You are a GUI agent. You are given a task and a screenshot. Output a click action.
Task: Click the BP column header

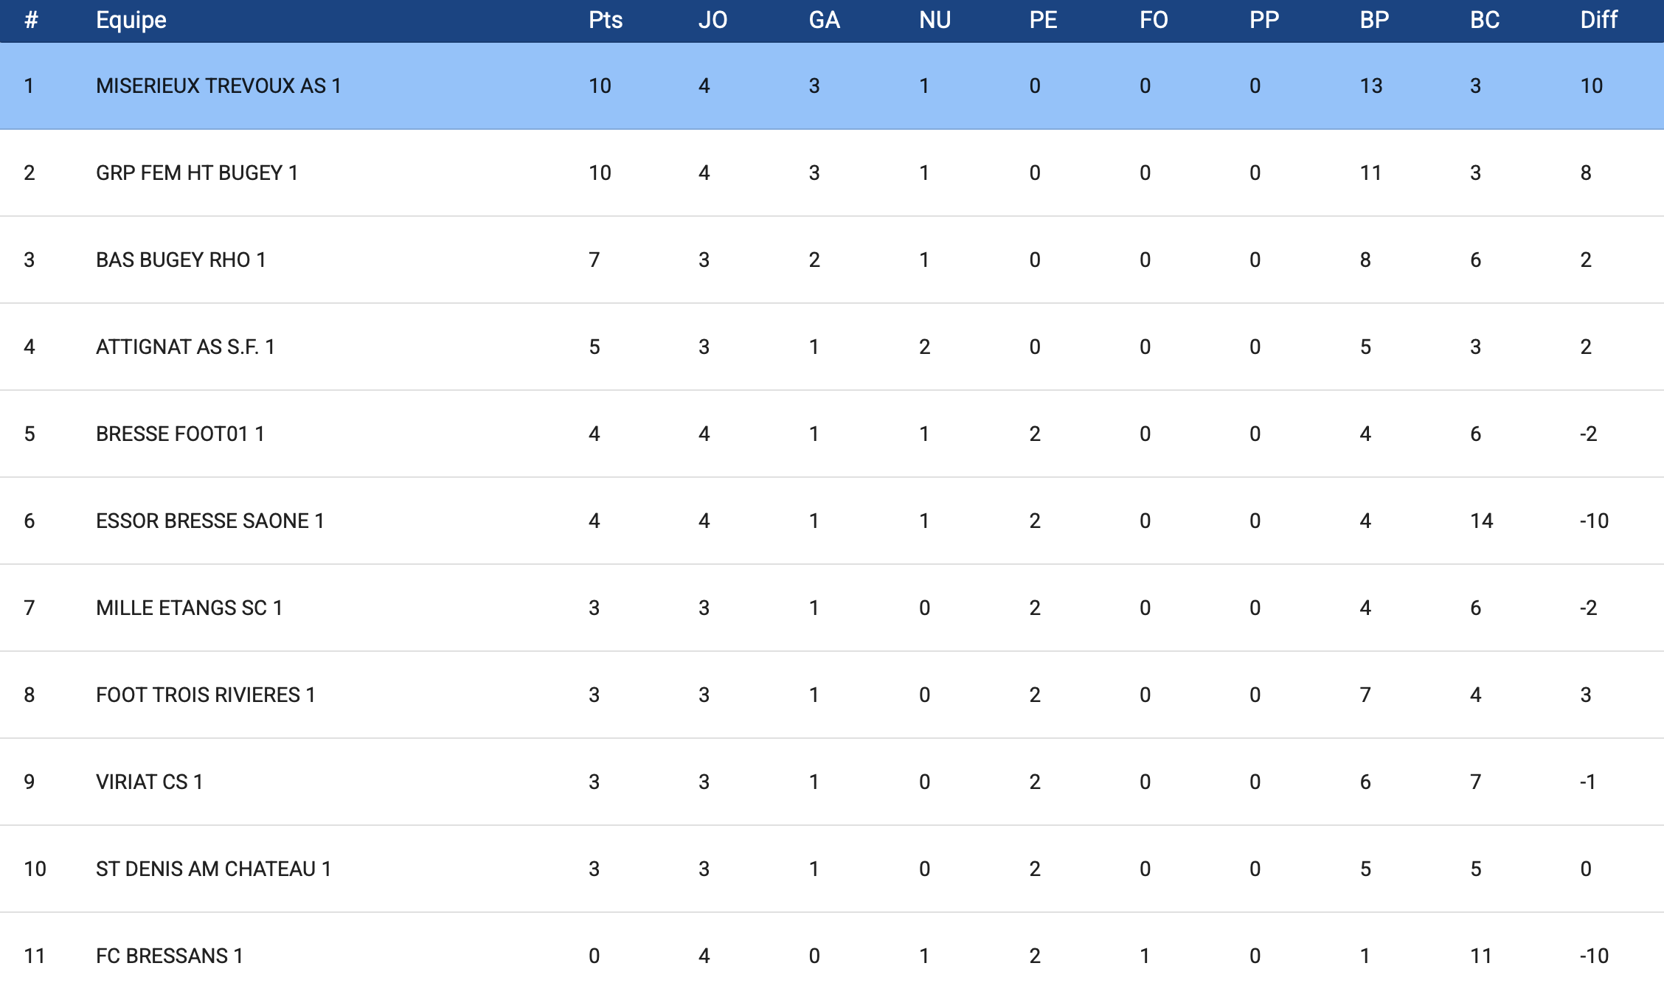pos(1374,20)
